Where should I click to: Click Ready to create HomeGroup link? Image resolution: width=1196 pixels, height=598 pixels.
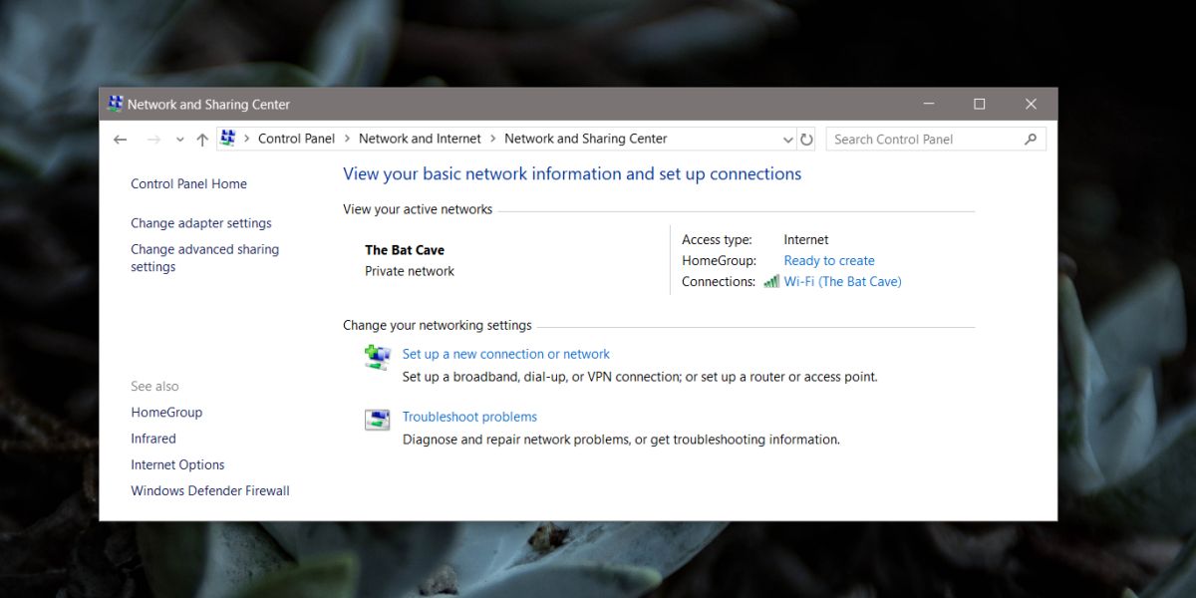829,261
